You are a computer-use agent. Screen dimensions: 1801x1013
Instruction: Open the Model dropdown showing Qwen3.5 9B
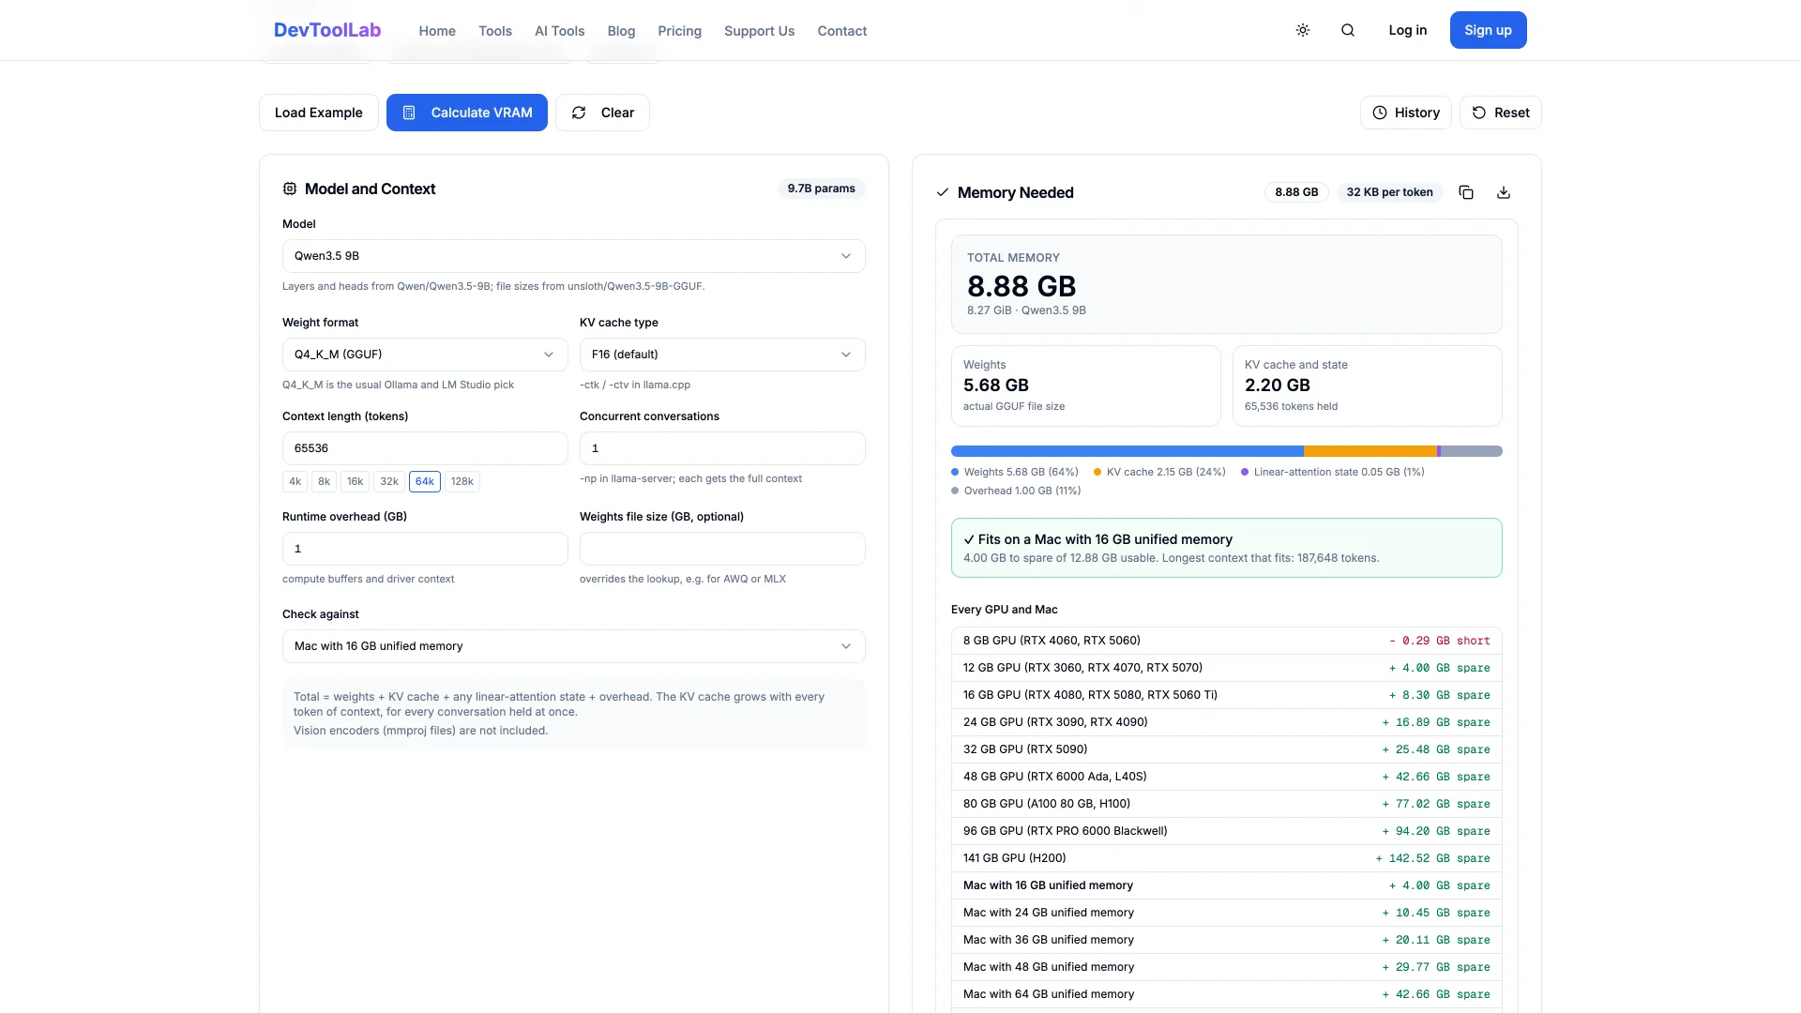point(574,256)
